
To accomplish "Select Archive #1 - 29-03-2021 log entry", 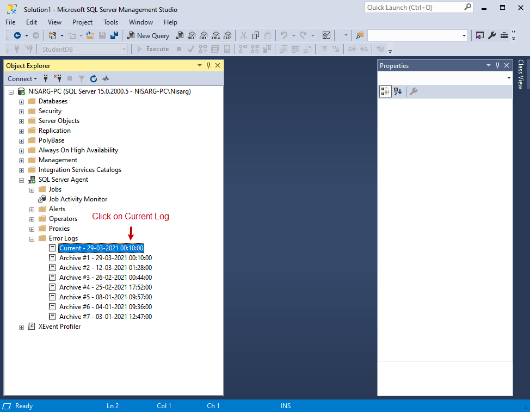I will pos(106,258).
